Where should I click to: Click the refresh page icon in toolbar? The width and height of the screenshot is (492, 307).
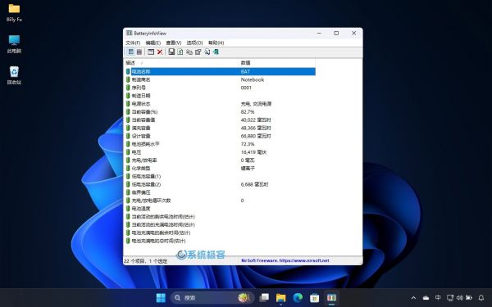tap(180, 52)
